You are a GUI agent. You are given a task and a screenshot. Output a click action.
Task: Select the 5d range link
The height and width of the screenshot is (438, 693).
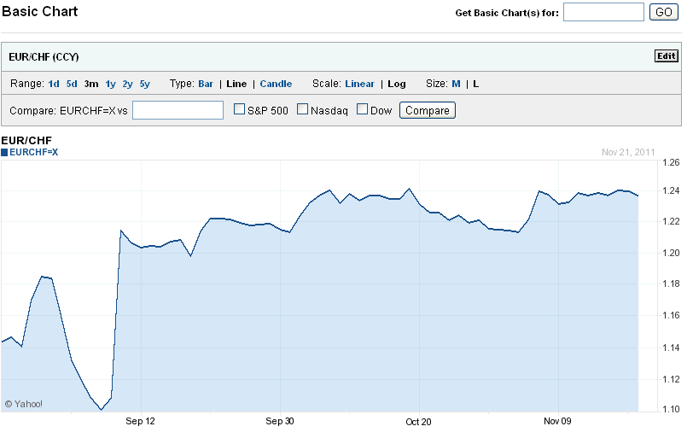tap(72, 84)
